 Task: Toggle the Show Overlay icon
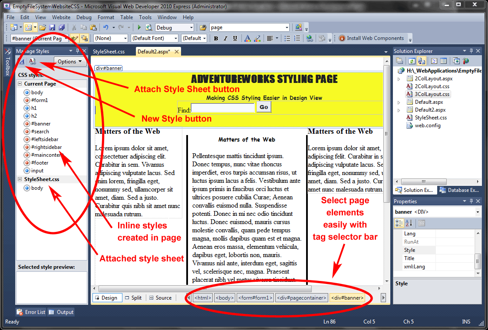pos(84,38)
